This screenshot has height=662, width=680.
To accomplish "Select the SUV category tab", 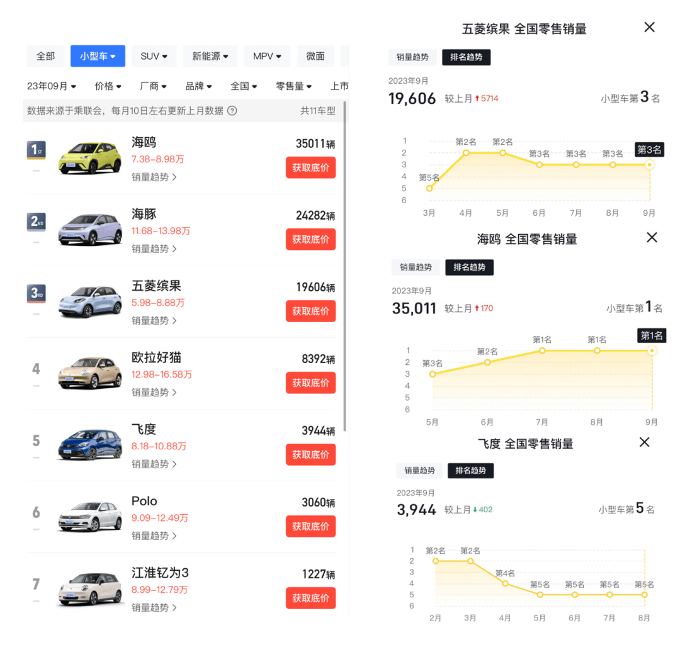I will [154, 56].
